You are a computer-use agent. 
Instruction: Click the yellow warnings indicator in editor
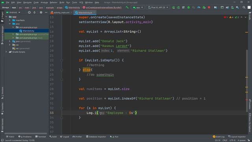(x=231, y=17)
